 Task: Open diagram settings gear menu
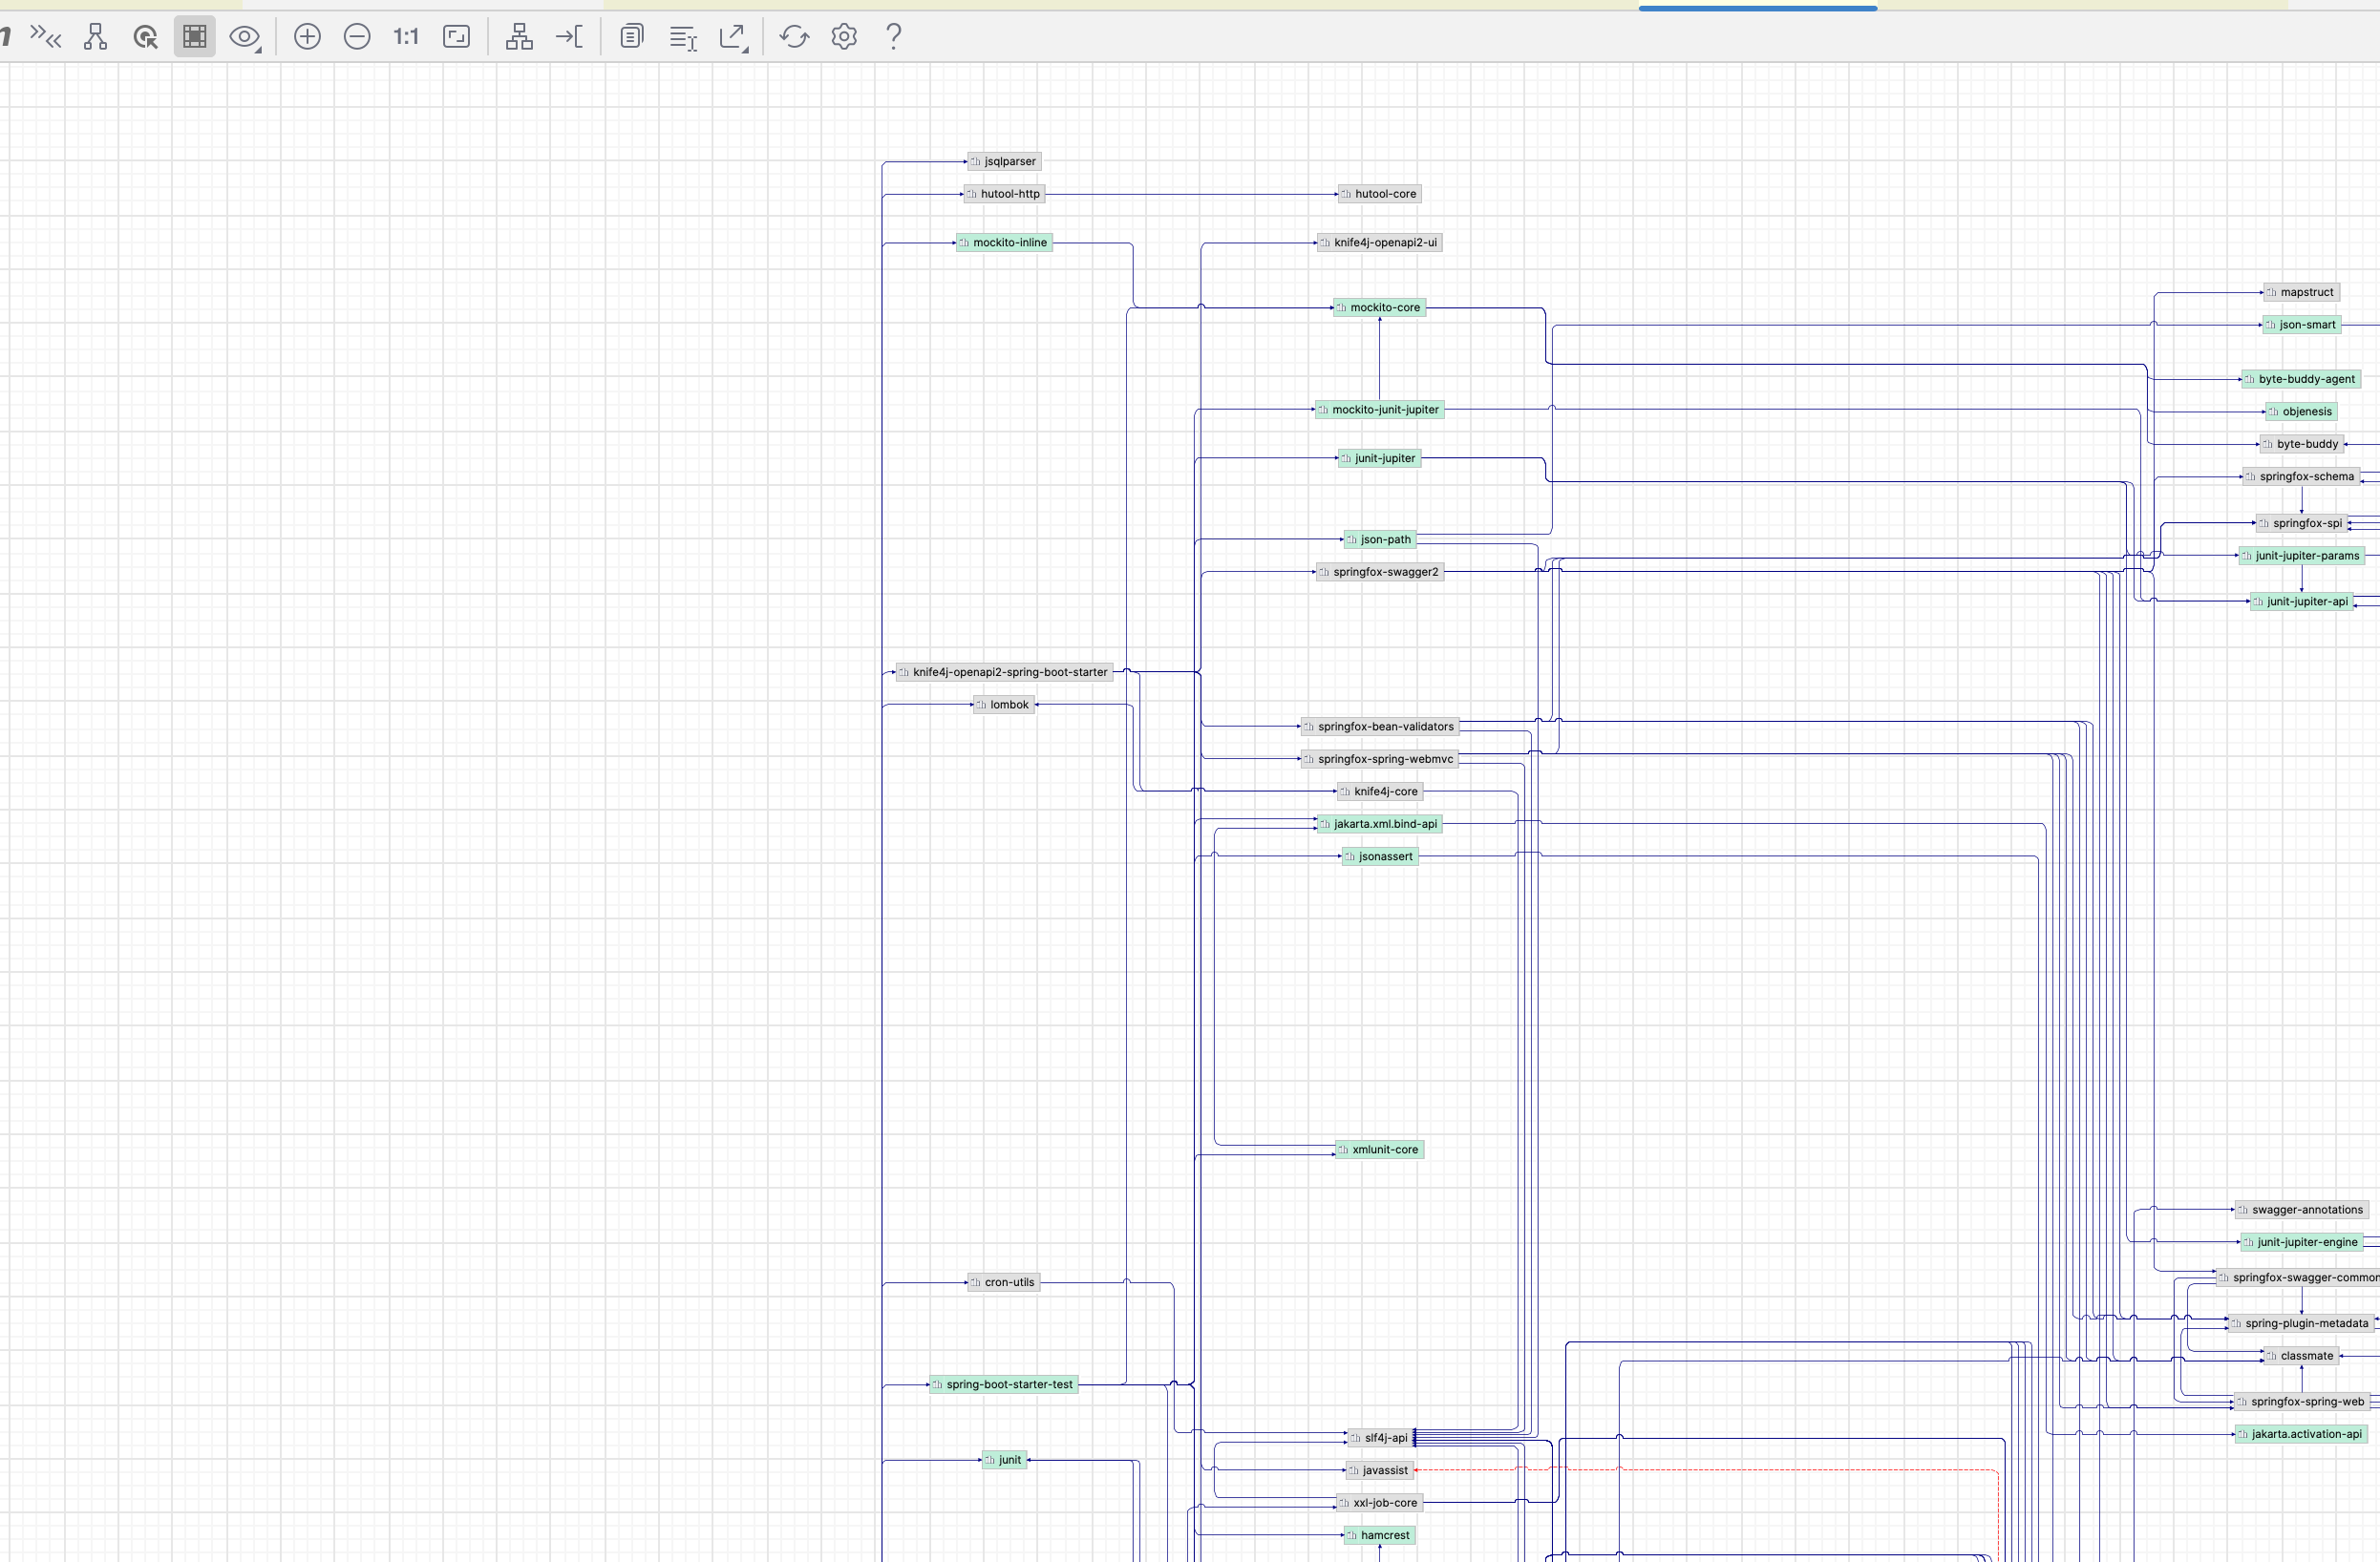pos(844,37)
